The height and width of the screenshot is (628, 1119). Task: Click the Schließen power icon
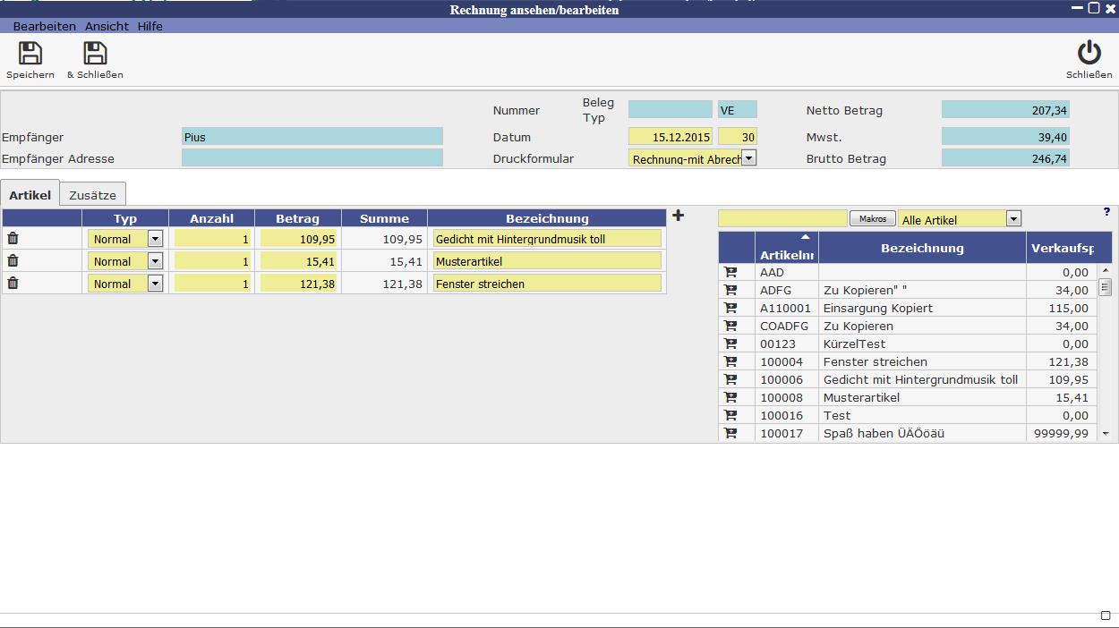click(x=1089, y=54)
